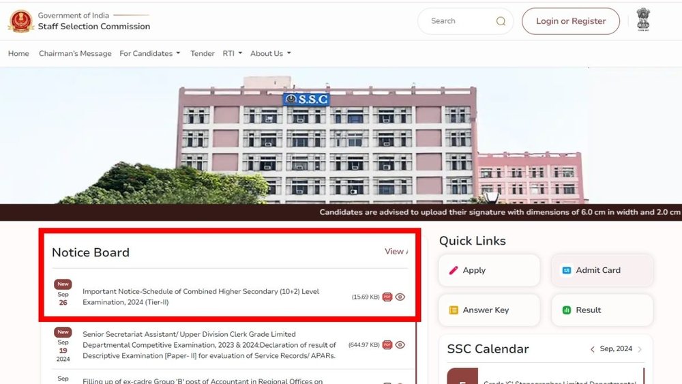Open the Admit Card quick link

(602, 270)
